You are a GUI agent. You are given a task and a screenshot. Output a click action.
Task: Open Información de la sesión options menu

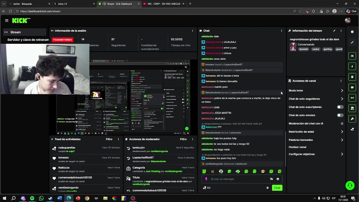pyautogui.click(x=192, y=31)
